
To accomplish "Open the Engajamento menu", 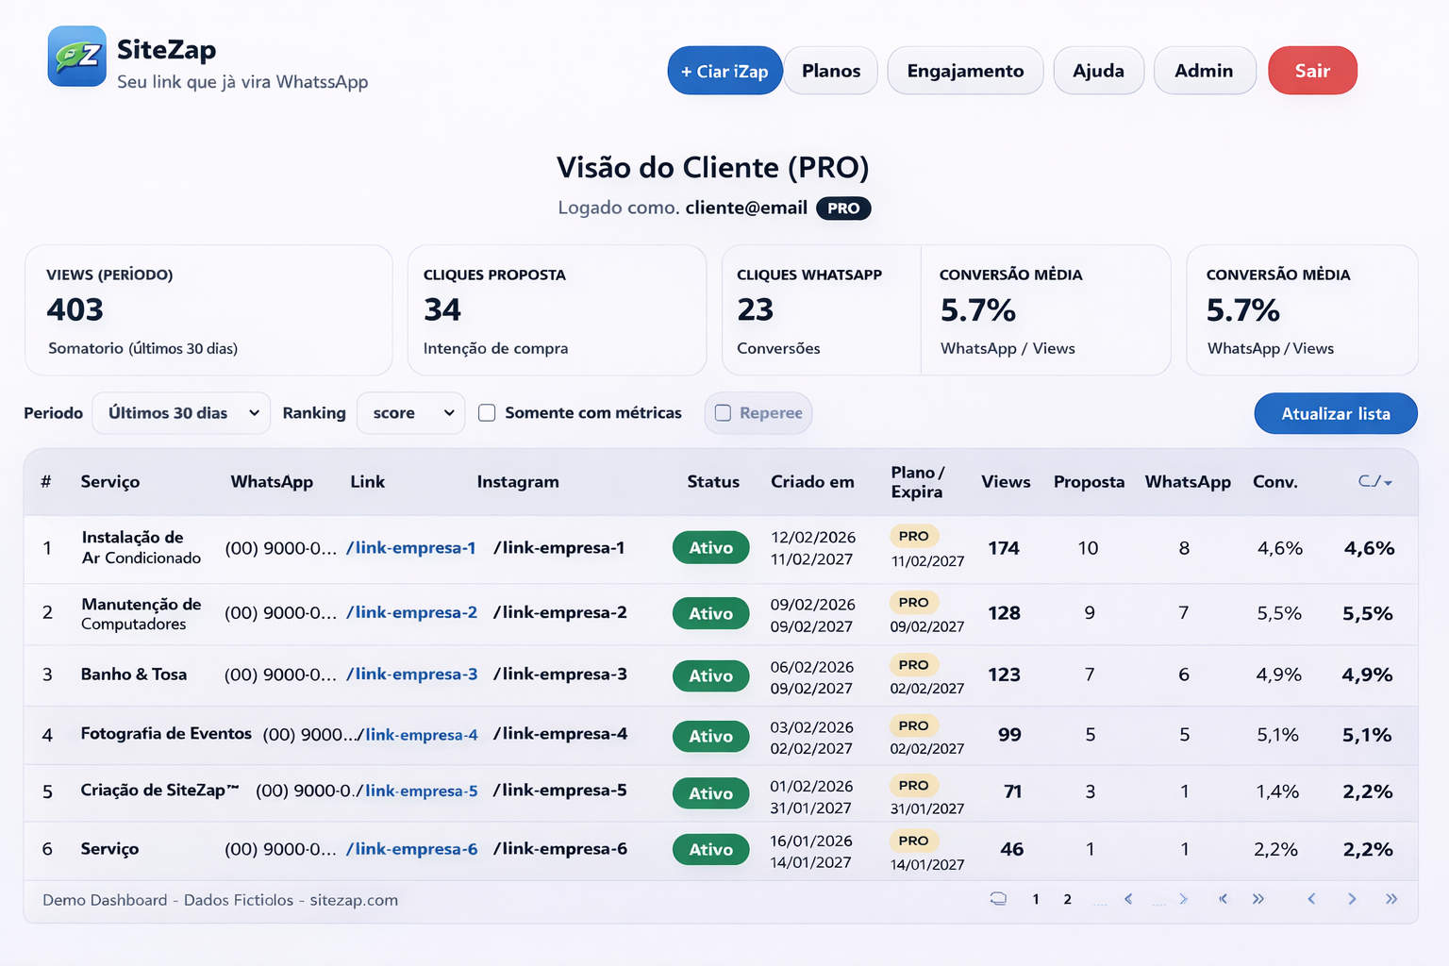I will click(x=965, y=70).
